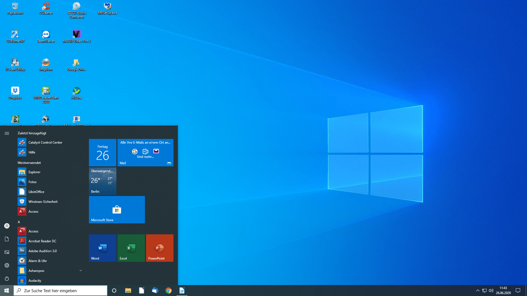Viewport: 527px width, 296px height.
Task: Open network status tray icon
Action: (484, 291)
